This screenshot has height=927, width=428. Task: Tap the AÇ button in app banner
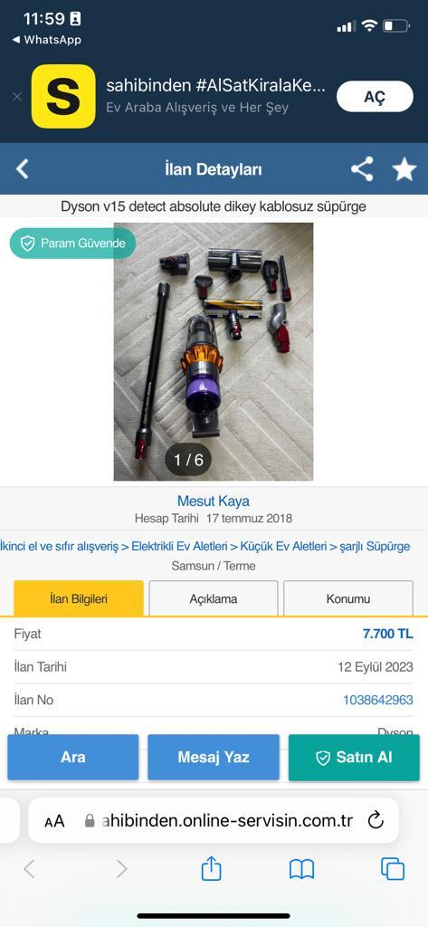pyautogui.click(x=375, y=96)
